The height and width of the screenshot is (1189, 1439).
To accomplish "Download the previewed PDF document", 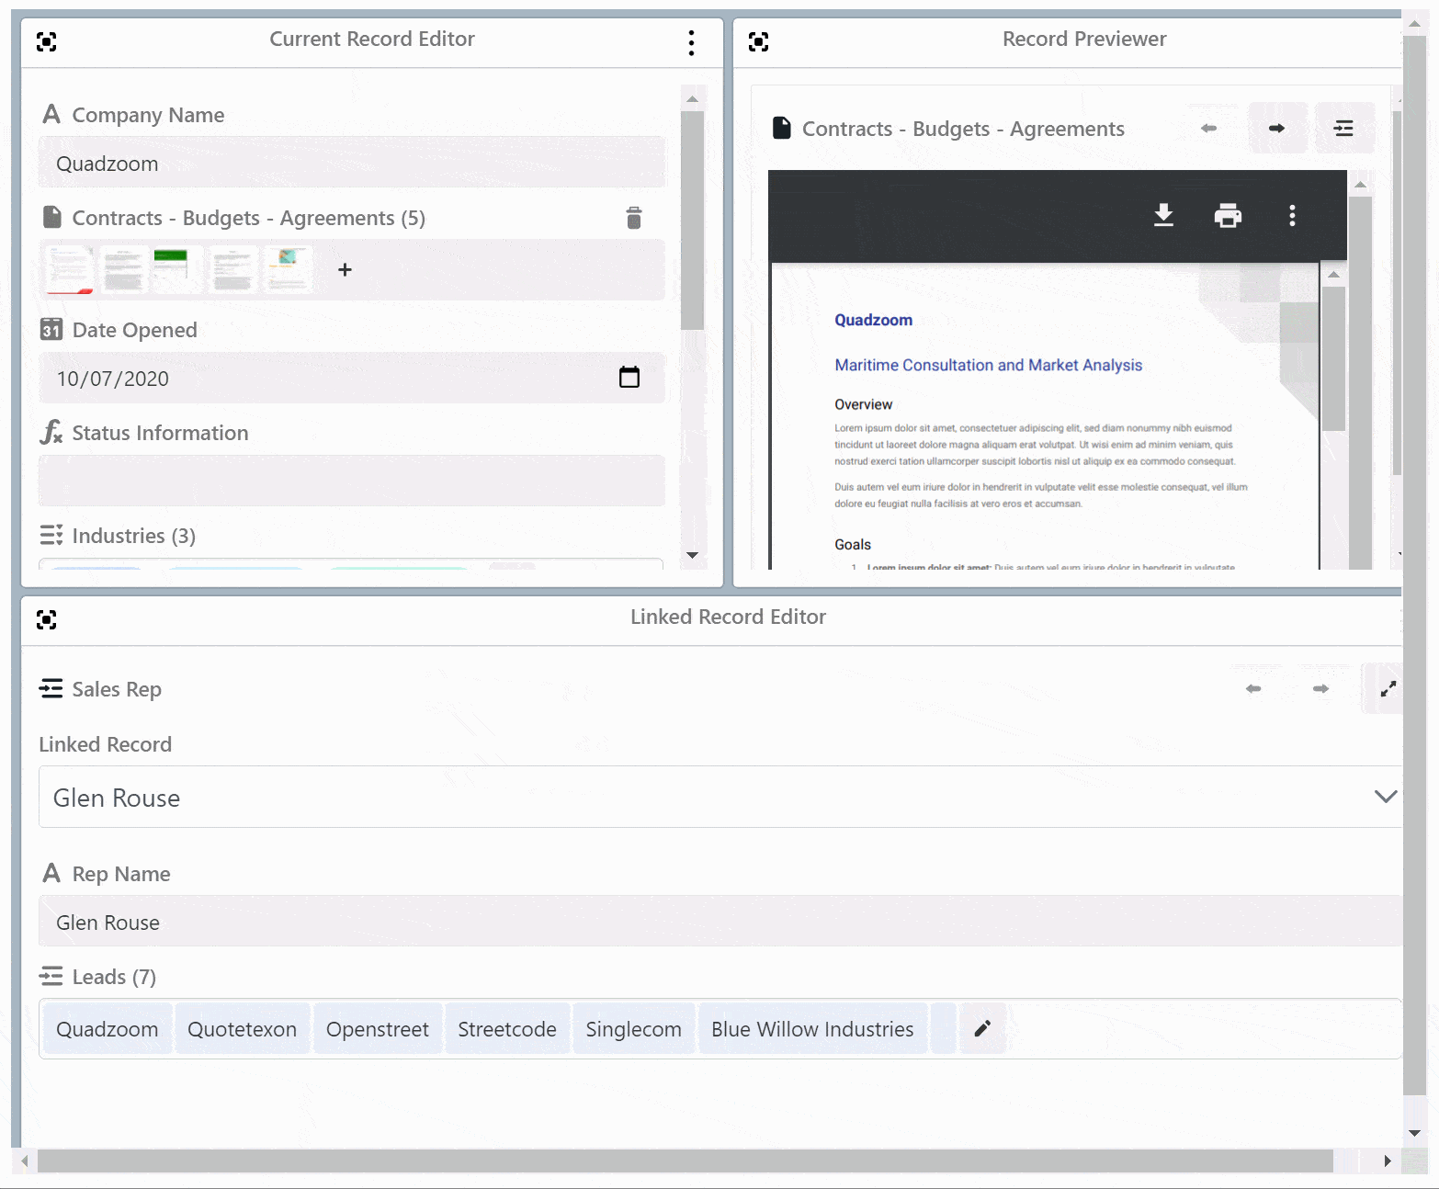I will tap(1163, 215).
